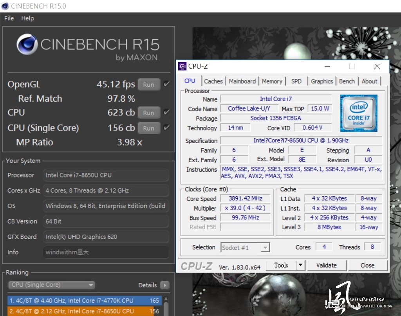
Task: Click the CPU-Z title bar chip icon
Action: [x=182, y=66]
